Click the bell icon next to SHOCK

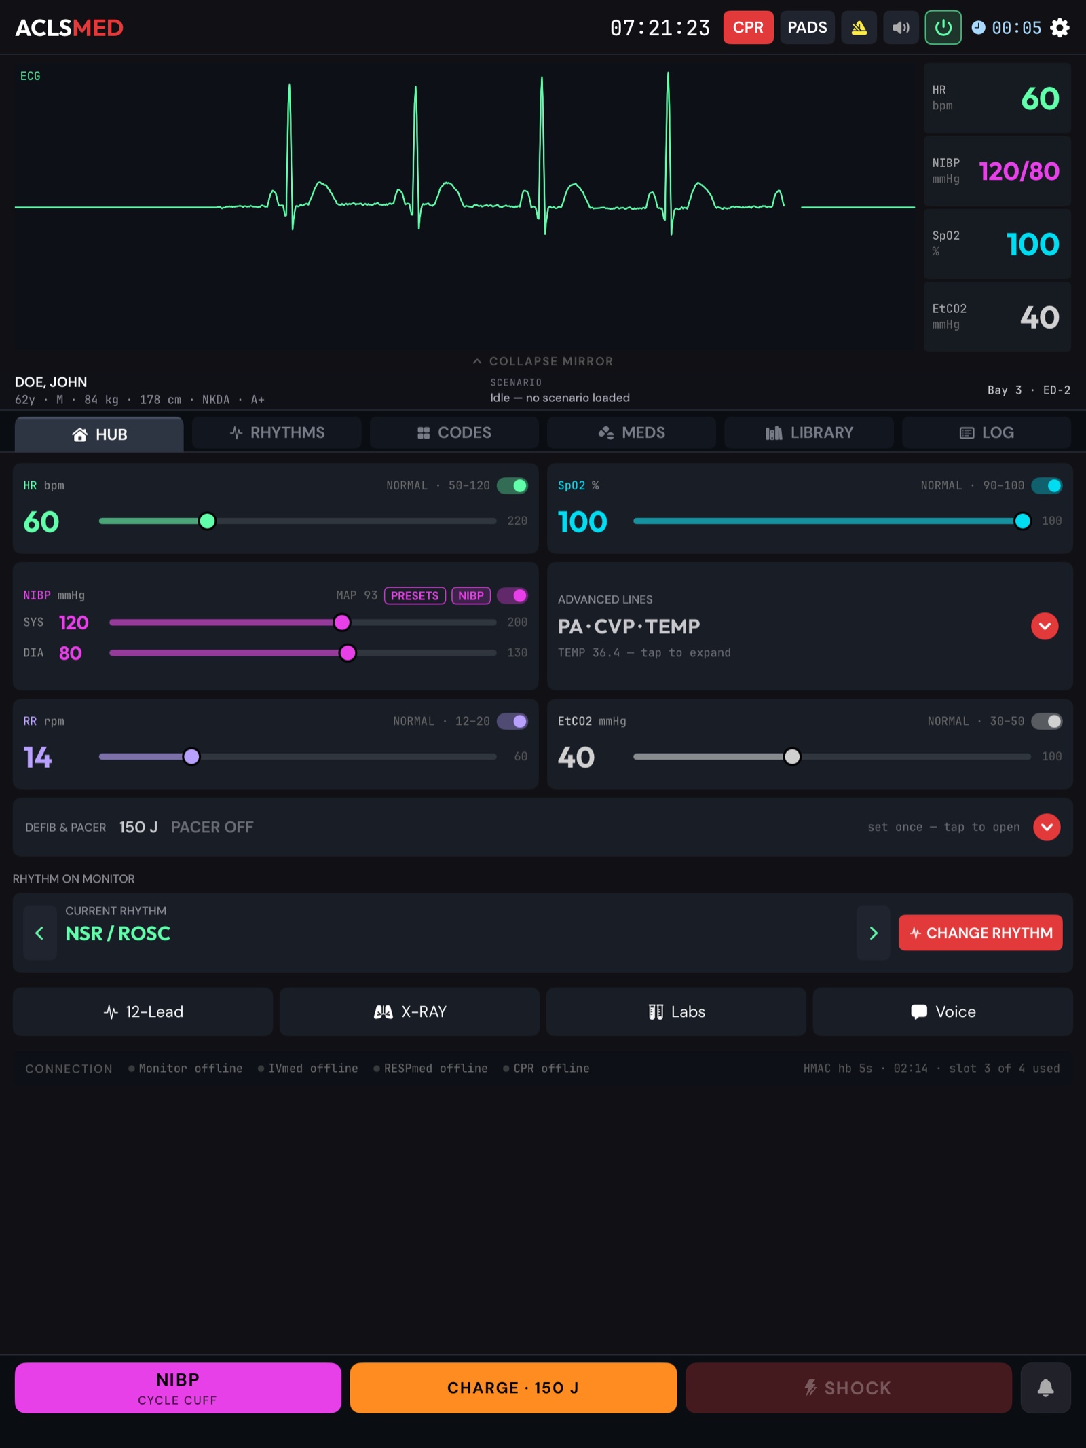pos(1045,1388)
